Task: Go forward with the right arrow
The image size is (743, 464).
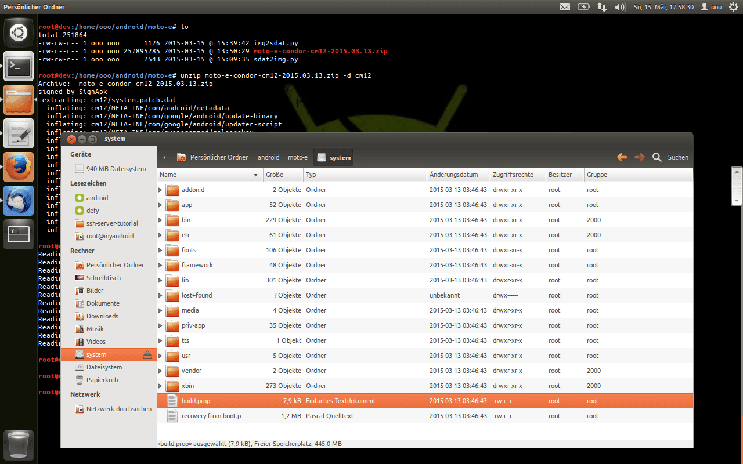Action: pos(640,157)
